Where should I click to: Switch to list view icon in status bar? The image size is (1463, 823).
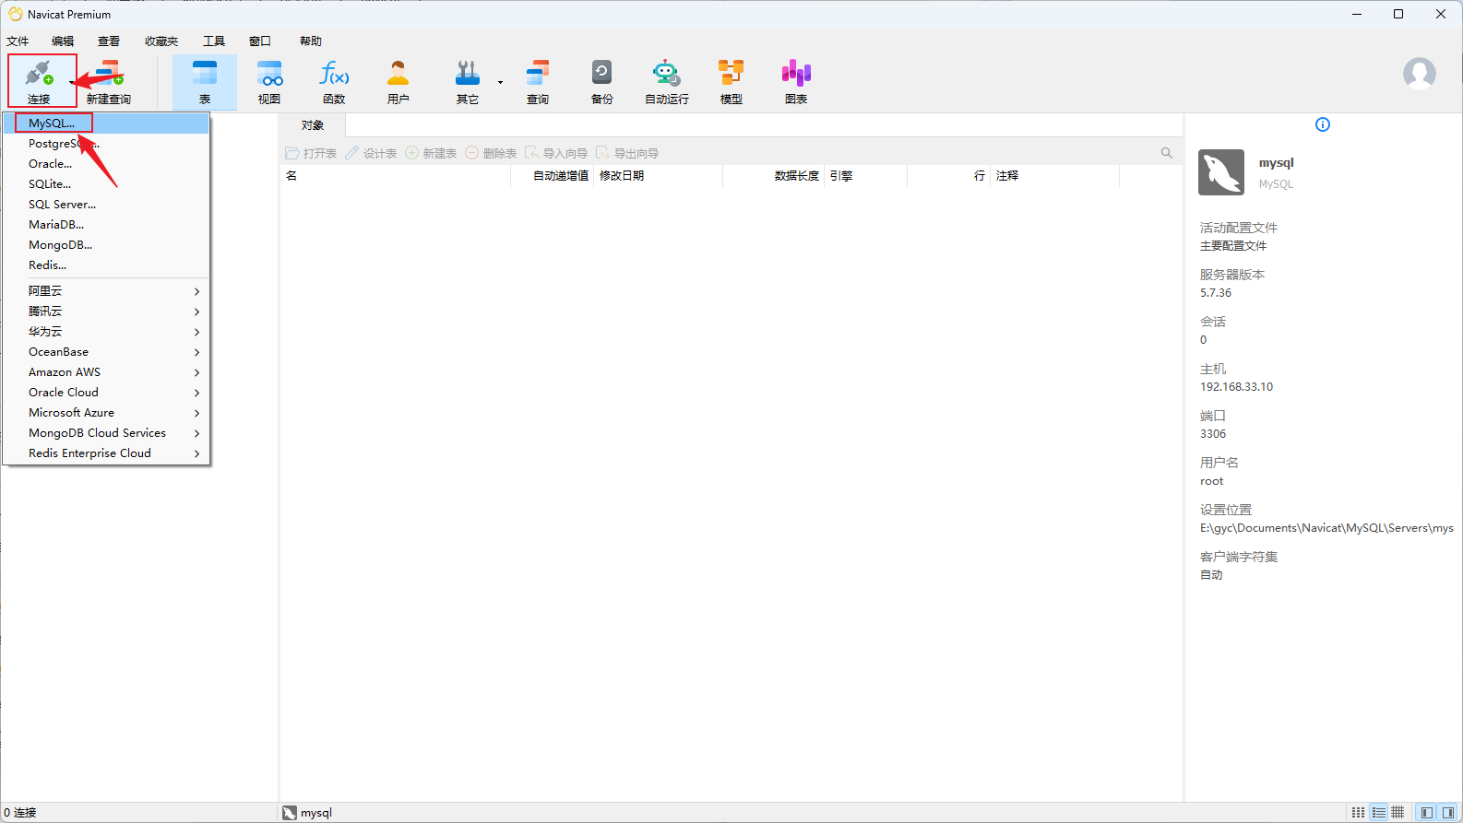pos(1378,813)
